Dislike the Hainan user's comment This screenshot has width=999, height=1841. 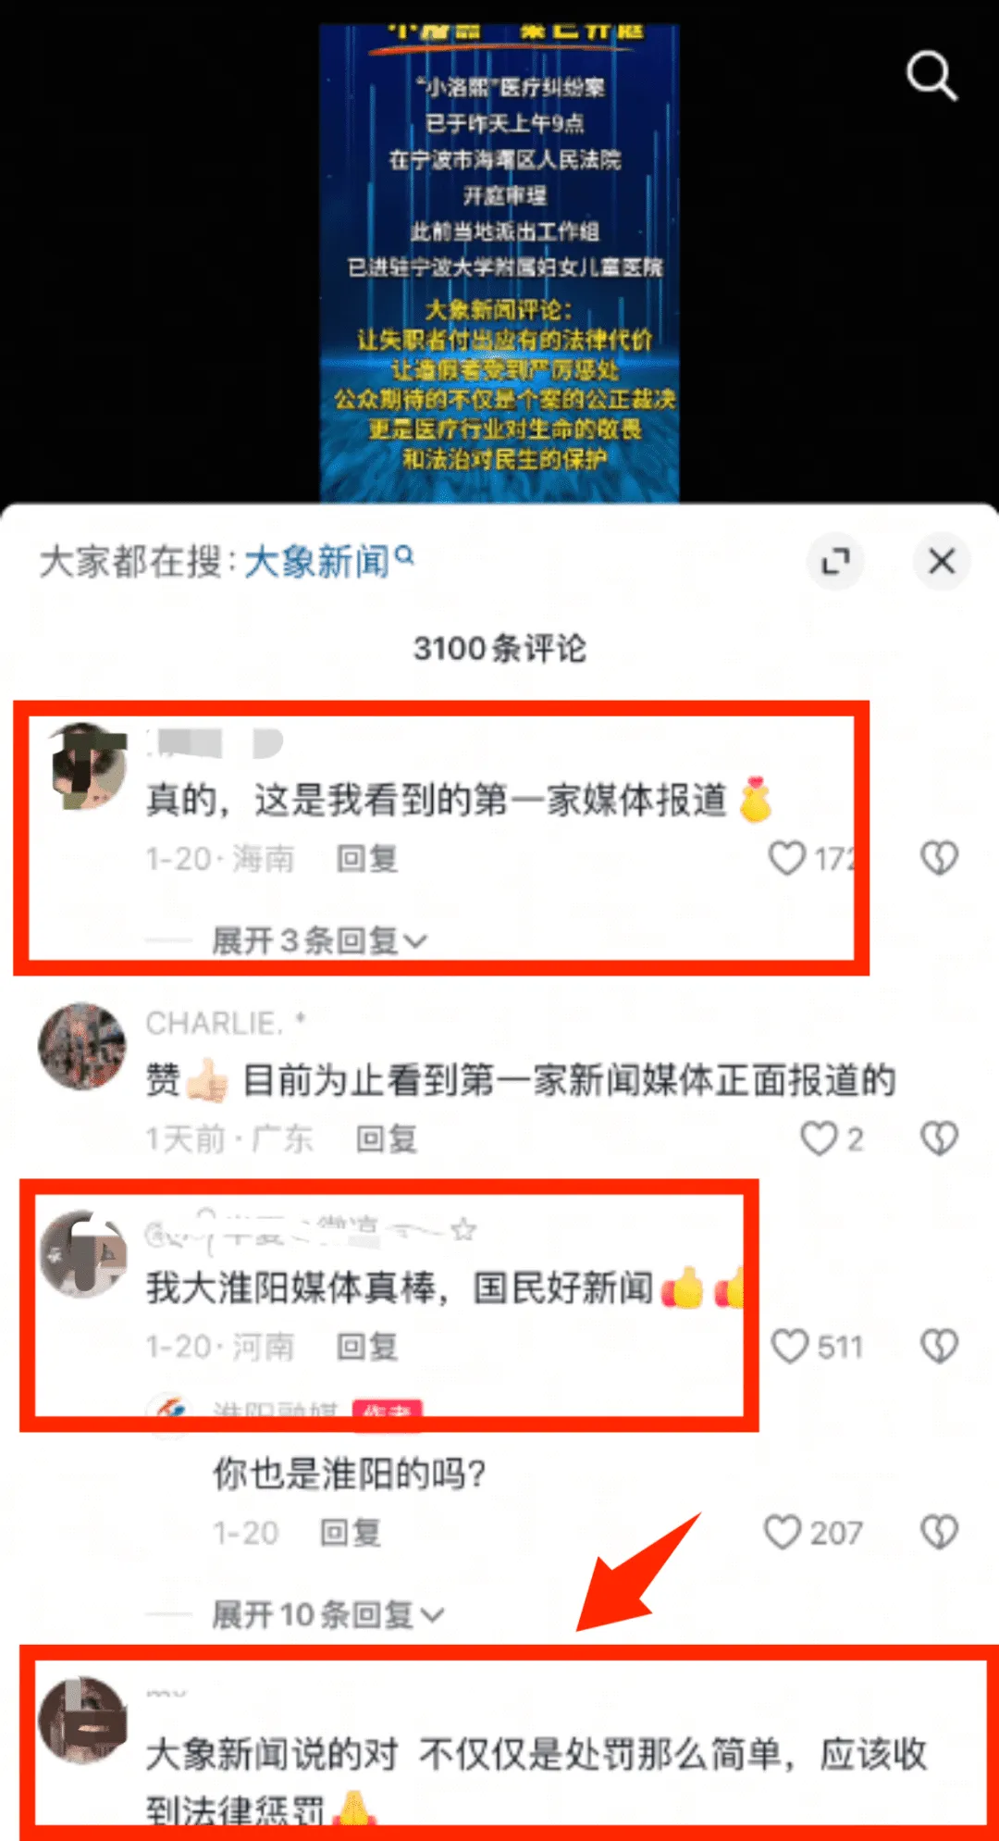[939, 858]
